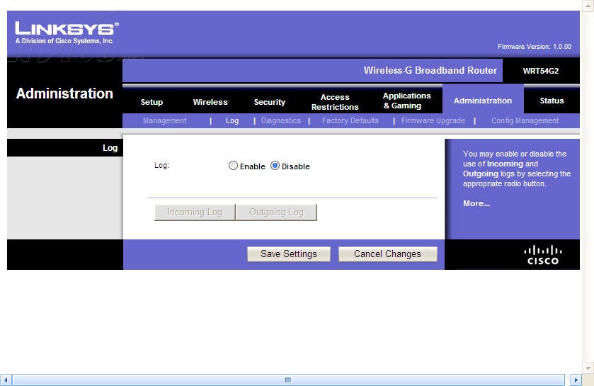Click the Outgoing Log button
594x386 pixels.
276,212
